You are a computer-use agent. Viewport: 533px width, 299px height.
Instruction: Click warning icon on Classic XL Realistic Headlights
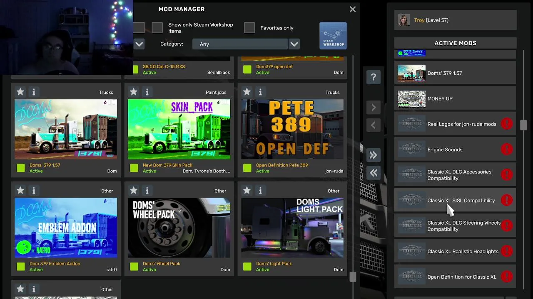(x=507, y=251)
